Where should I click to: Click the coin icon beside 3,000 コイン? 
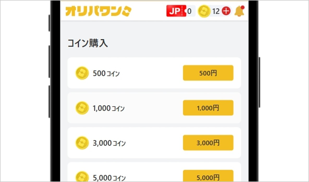point(82,143)
